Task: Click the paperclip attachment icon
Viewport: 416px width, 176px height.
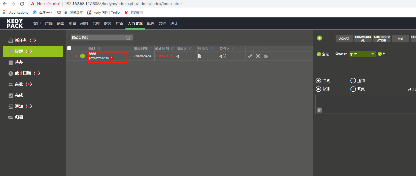Action: coord(319,110)
